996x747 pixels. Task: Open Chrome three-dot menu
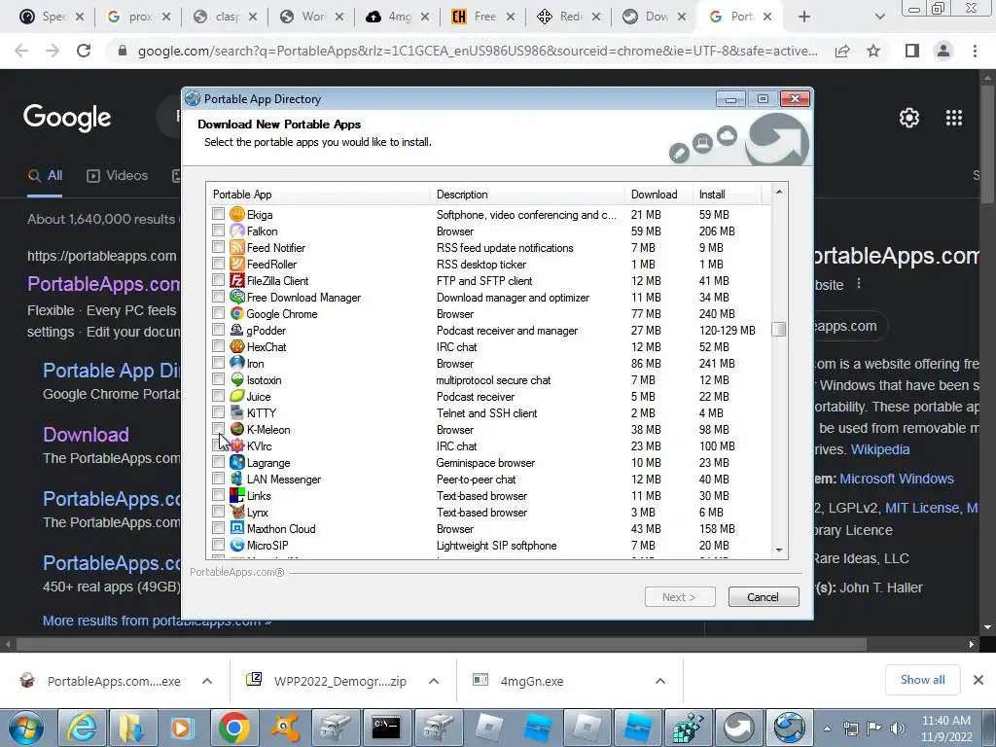tap(975, 51)
